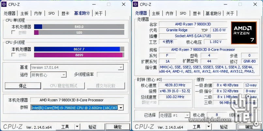Screen dimensions: 263x131
Task: Open reference processor i9-7980XE dropdown arrow
Action: point(121,108)
